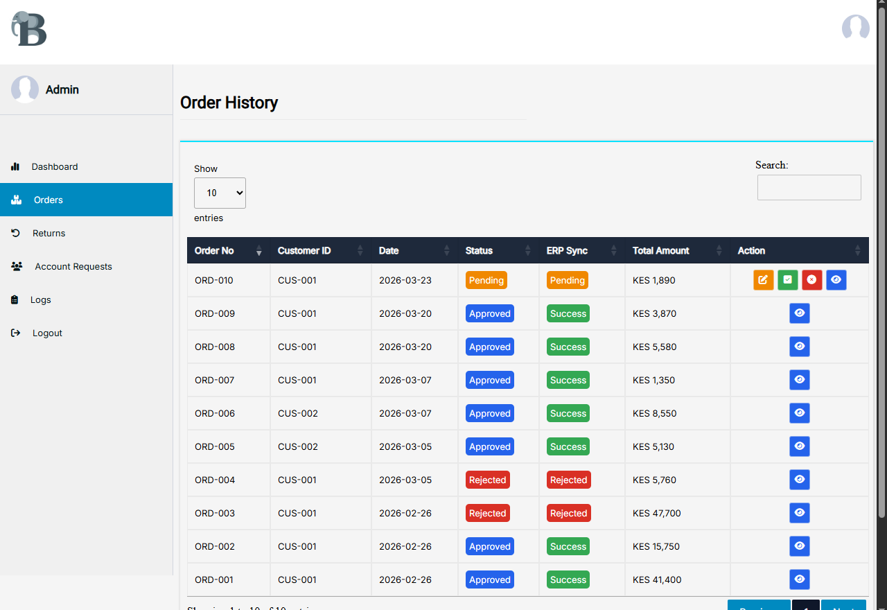Click amount KES 15,750

coord(656,546)
